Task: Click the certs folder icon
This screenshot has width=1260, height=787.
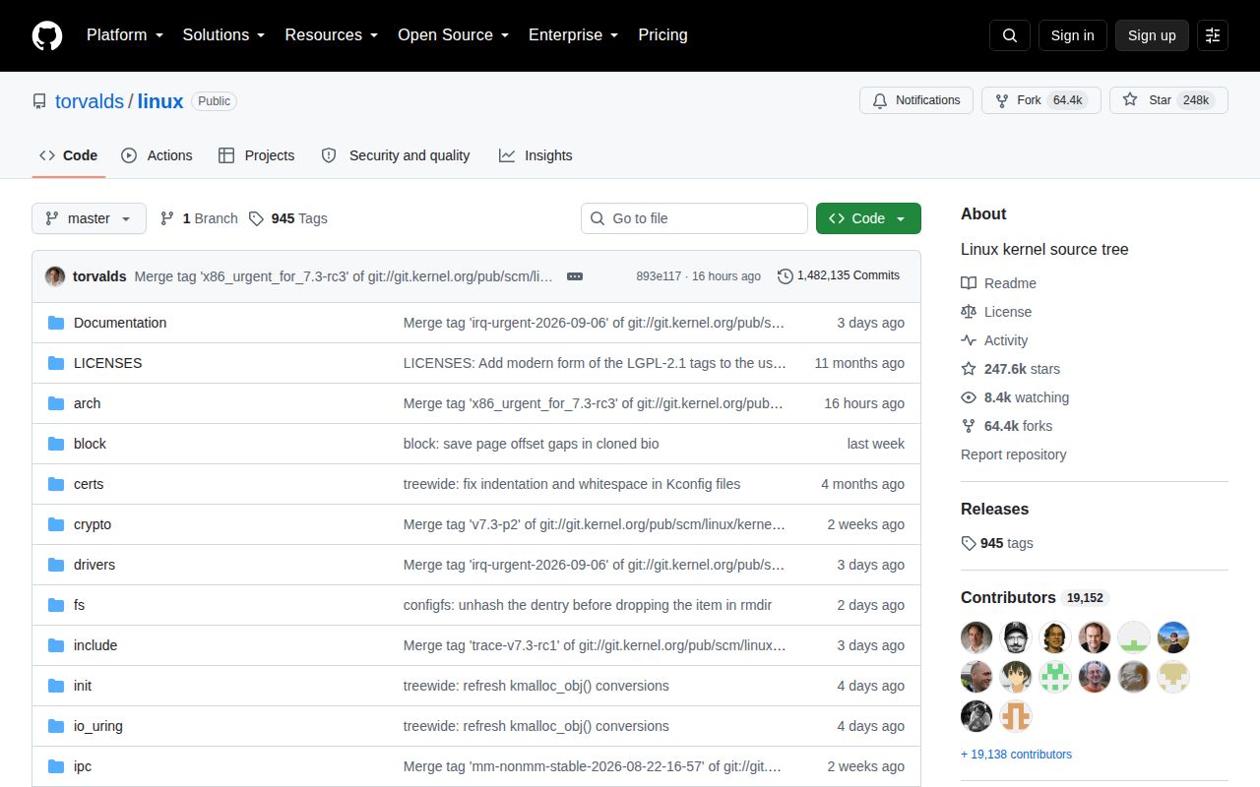Action: [56, 484]
